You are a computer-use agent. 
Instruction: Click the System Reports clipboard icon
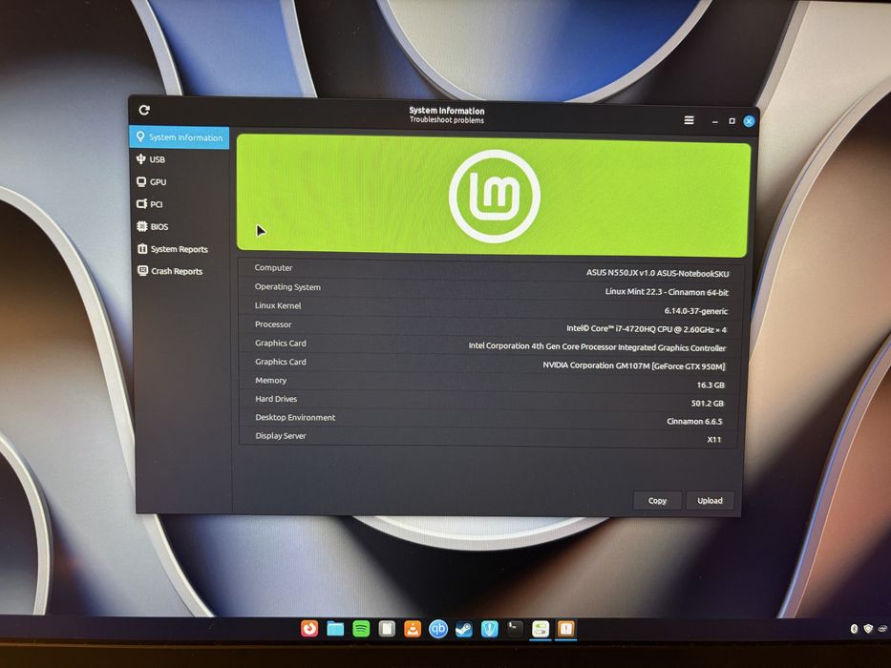tap(142, 249)
